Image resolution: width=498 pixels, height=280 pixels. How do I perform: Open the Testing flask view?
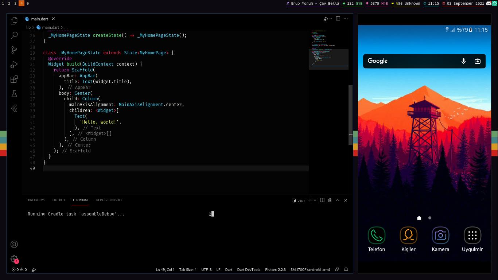click(14, 94)
